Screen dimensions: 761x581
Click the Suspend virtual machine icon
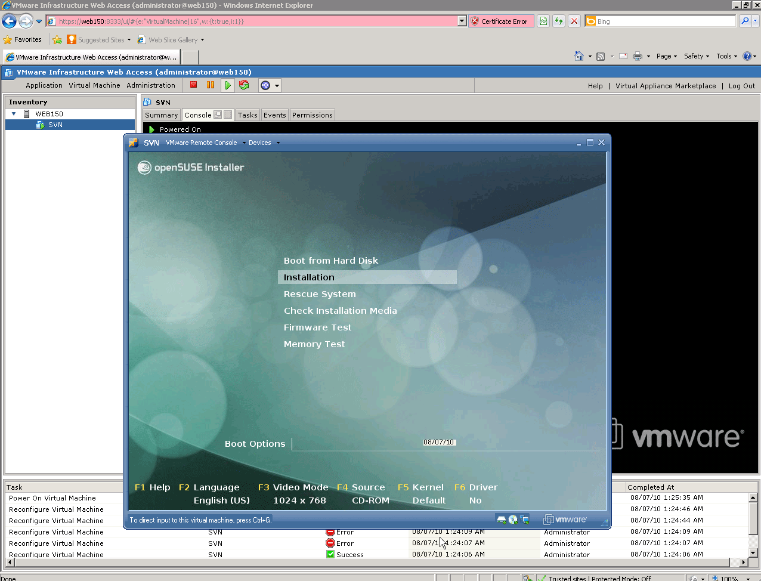point(211,85)
